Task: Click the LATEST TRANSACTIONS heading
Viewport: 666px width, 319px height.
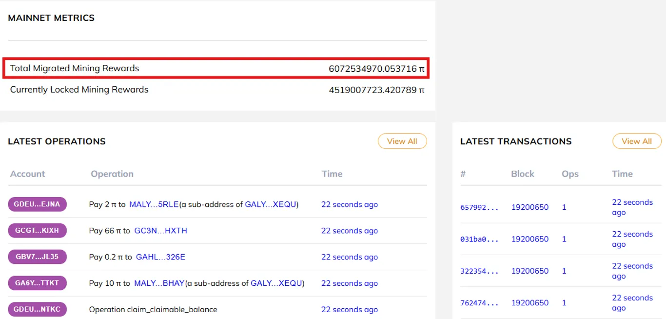Action: click(x=516, y=141)
